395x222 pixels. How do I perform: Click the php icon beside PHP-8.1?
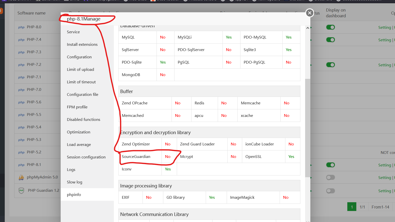(x=21, y=165)
